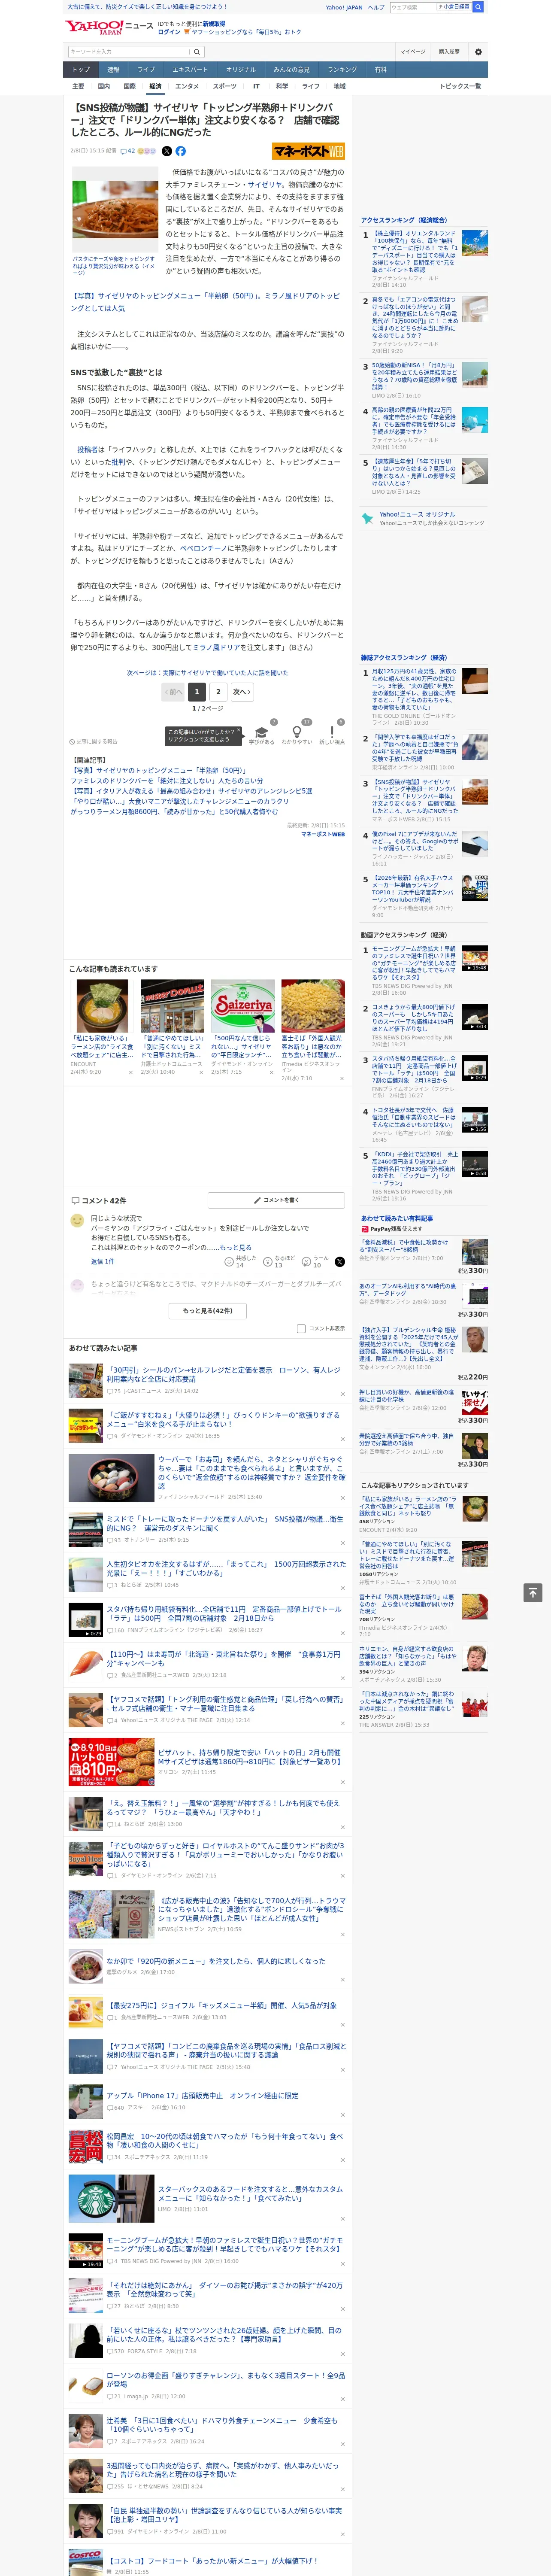551x2576 pixels.
Task: Click the search magnifier icon beside keyword field
Action: pyautogui.click(x=197, y=51)
